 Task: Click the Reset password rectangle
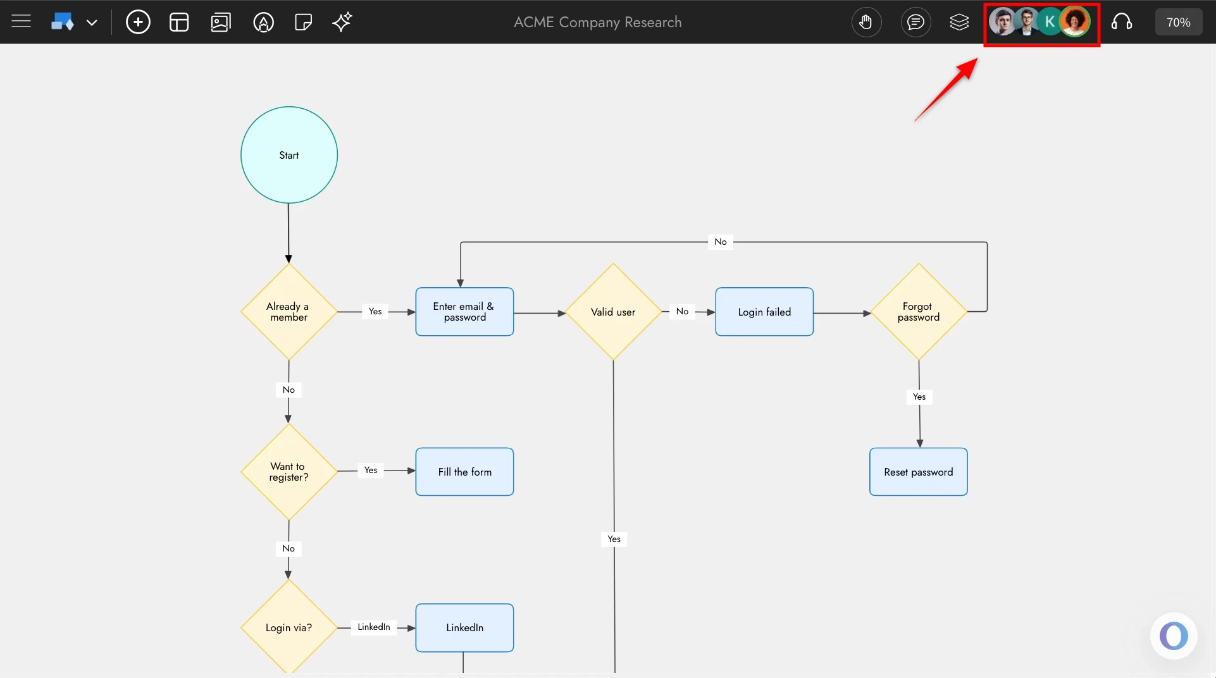919,471
